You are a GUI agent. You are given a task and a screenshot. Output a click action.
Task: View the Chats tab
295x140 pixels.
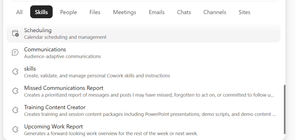click(x=184, y=12)
